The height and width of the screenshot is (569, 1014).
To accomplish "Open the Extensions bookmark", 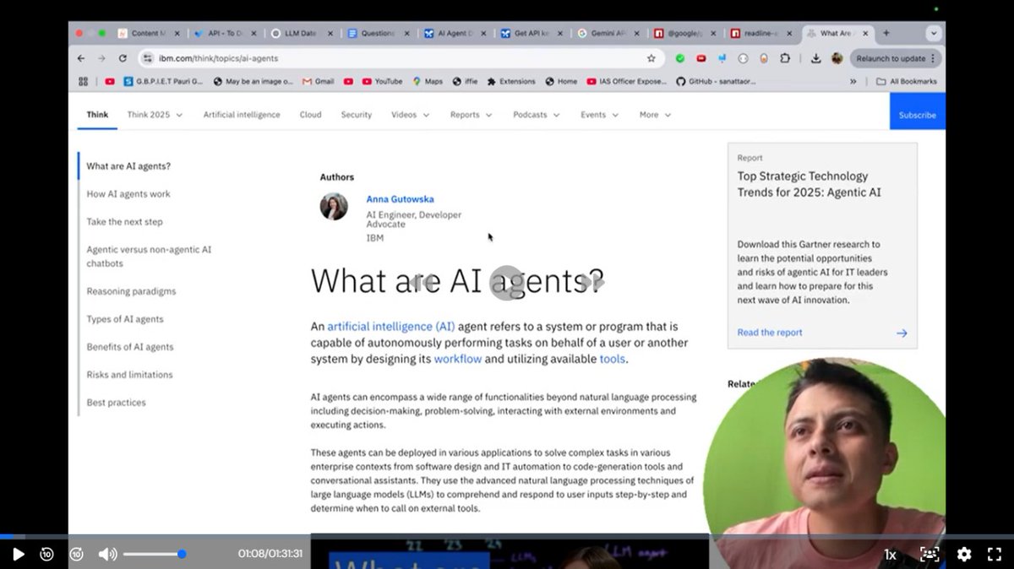I will pos(511,82).
